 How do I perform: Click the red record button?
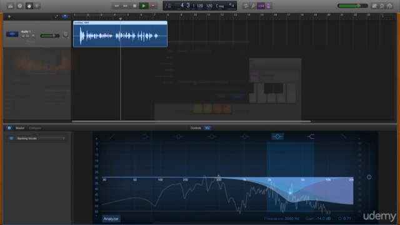pyautogui.click(x=153, y=6)
